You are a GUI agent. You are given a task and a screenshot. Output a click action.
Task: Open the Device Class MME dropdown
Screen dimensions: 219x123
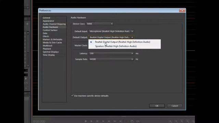[x=100, y=24]
